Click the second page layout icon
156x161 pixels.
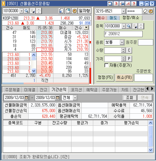point(68,11)
